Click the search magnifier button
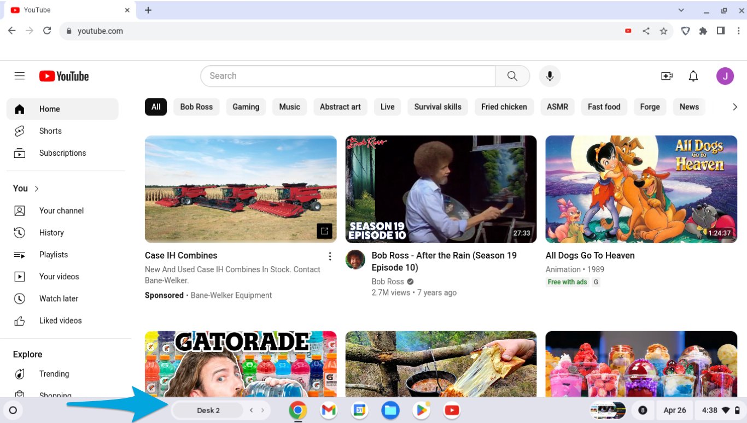This screenshot has width=747, height=423. [x=512, y=76]
